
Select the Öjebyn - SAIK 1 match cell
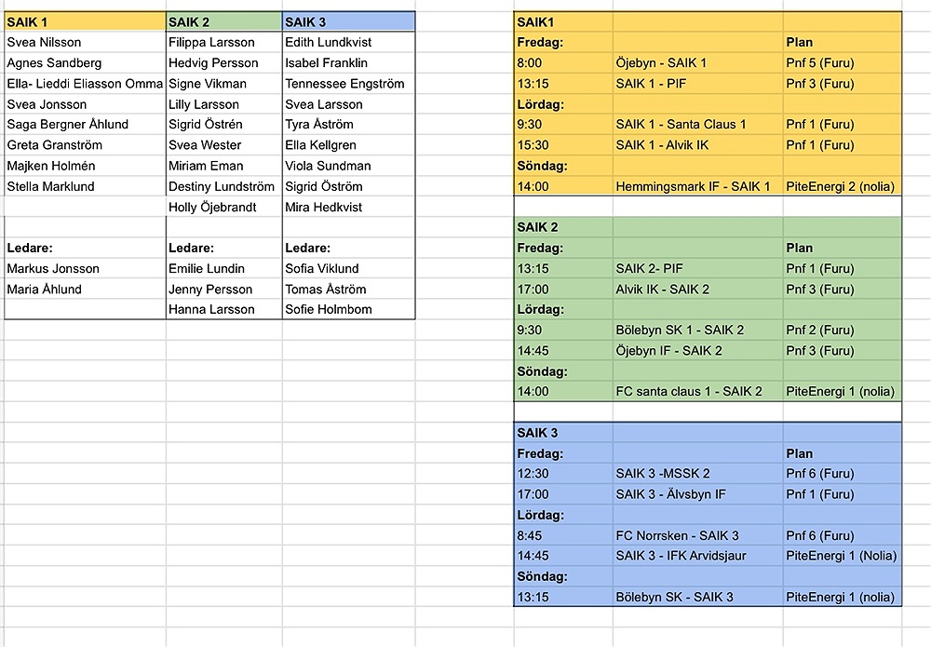pos(697,63)
